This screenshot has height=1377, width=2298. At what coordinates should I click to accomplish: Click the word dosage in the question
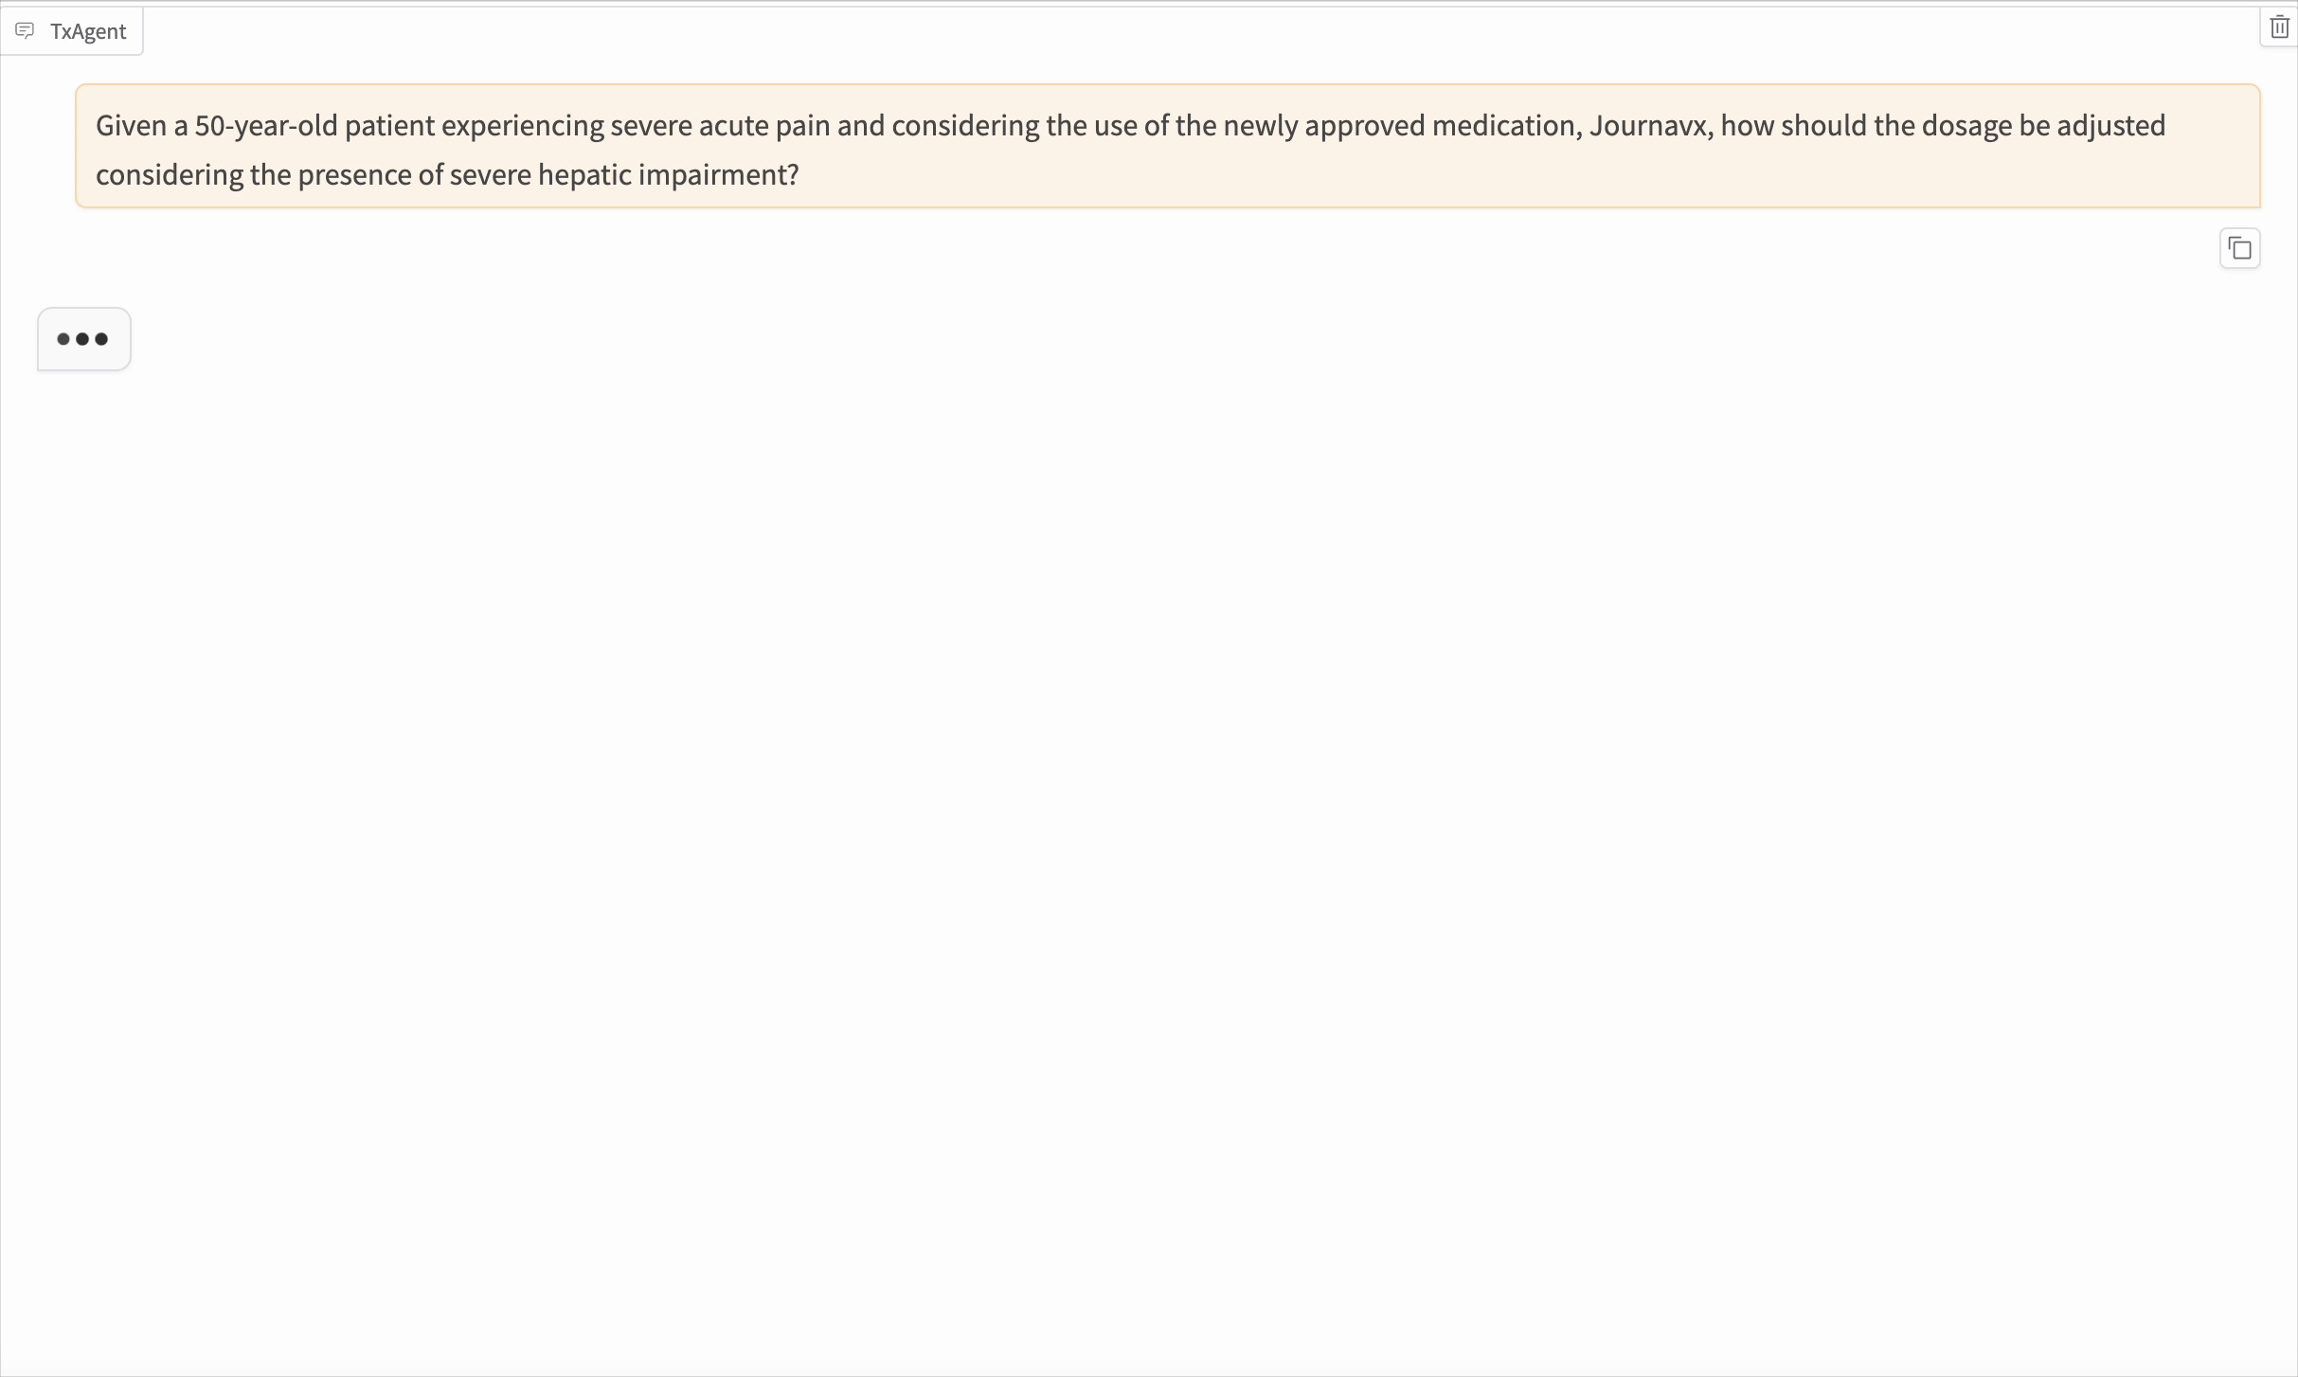point(1966,126)
